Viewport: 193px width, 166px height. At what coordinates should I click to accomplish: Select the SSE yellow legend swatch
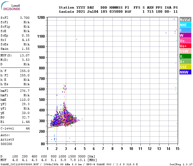[x=185, y=67]
